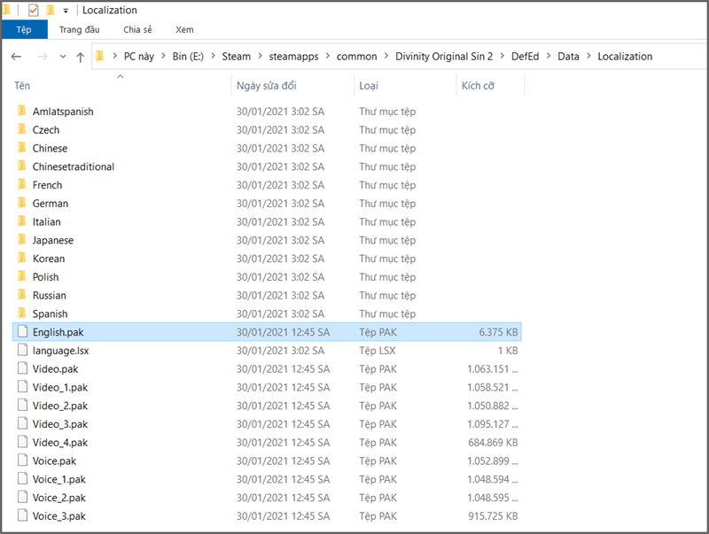Click the Video_3.pak file icon
709x534 pixels.
tap(22, 424)
